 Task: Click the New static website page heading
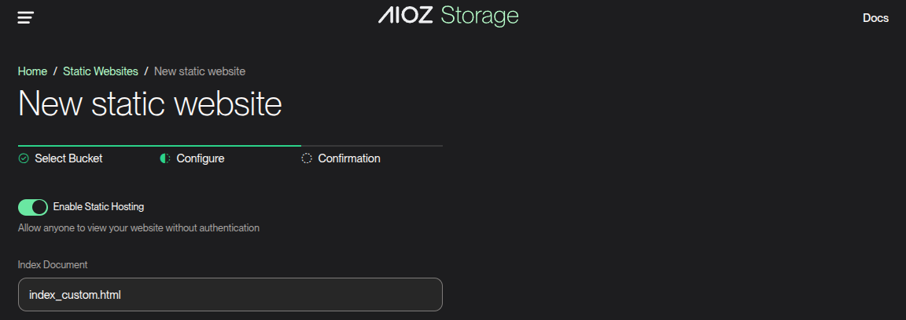click(149, 104)
